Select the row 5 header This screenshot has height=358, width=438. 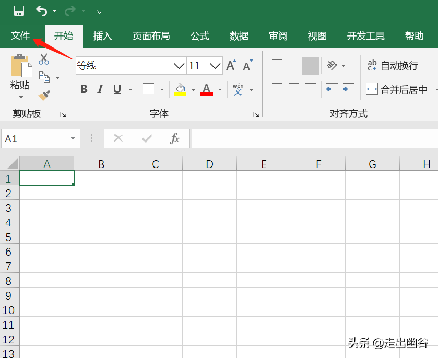tap(9, 237)
